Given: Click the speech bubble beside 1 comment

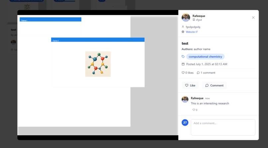Looking at the screenshot, I should [198, 73].
